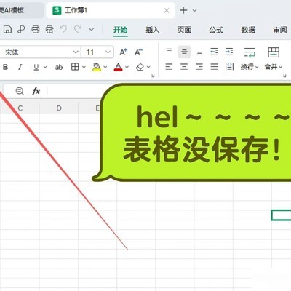Image resolution: width=291 pixels, height=291 pixels.
Task: Click the Undo arrow
Action: [63, 30]
